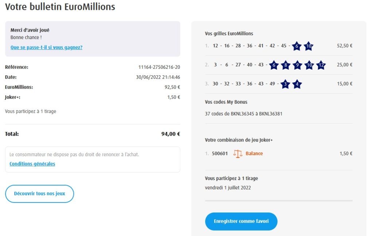Click the draw date vendredi 1 juillet 2022
Image resolution: width=373 pixels, height=236 pixels.
click(x=228, y=188)
